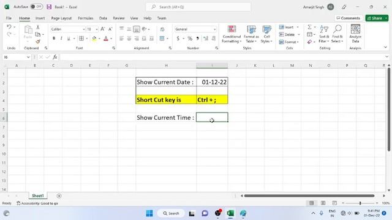Adjust the zoom slider handle
This screenshot has width=392, height=220.
[360, 203]
